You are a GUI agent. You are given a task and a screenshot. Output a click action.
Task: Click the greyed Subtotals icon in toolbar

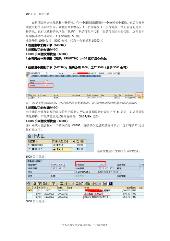69,184
